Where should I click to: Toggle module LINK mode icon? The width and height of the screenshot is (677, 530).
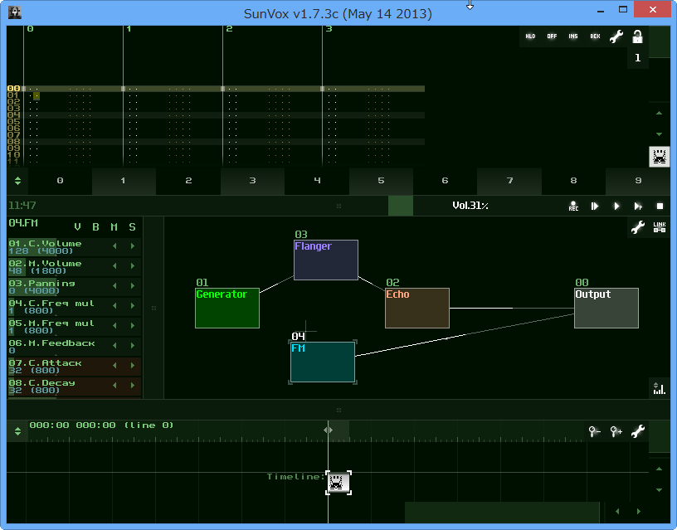point(660,227)
